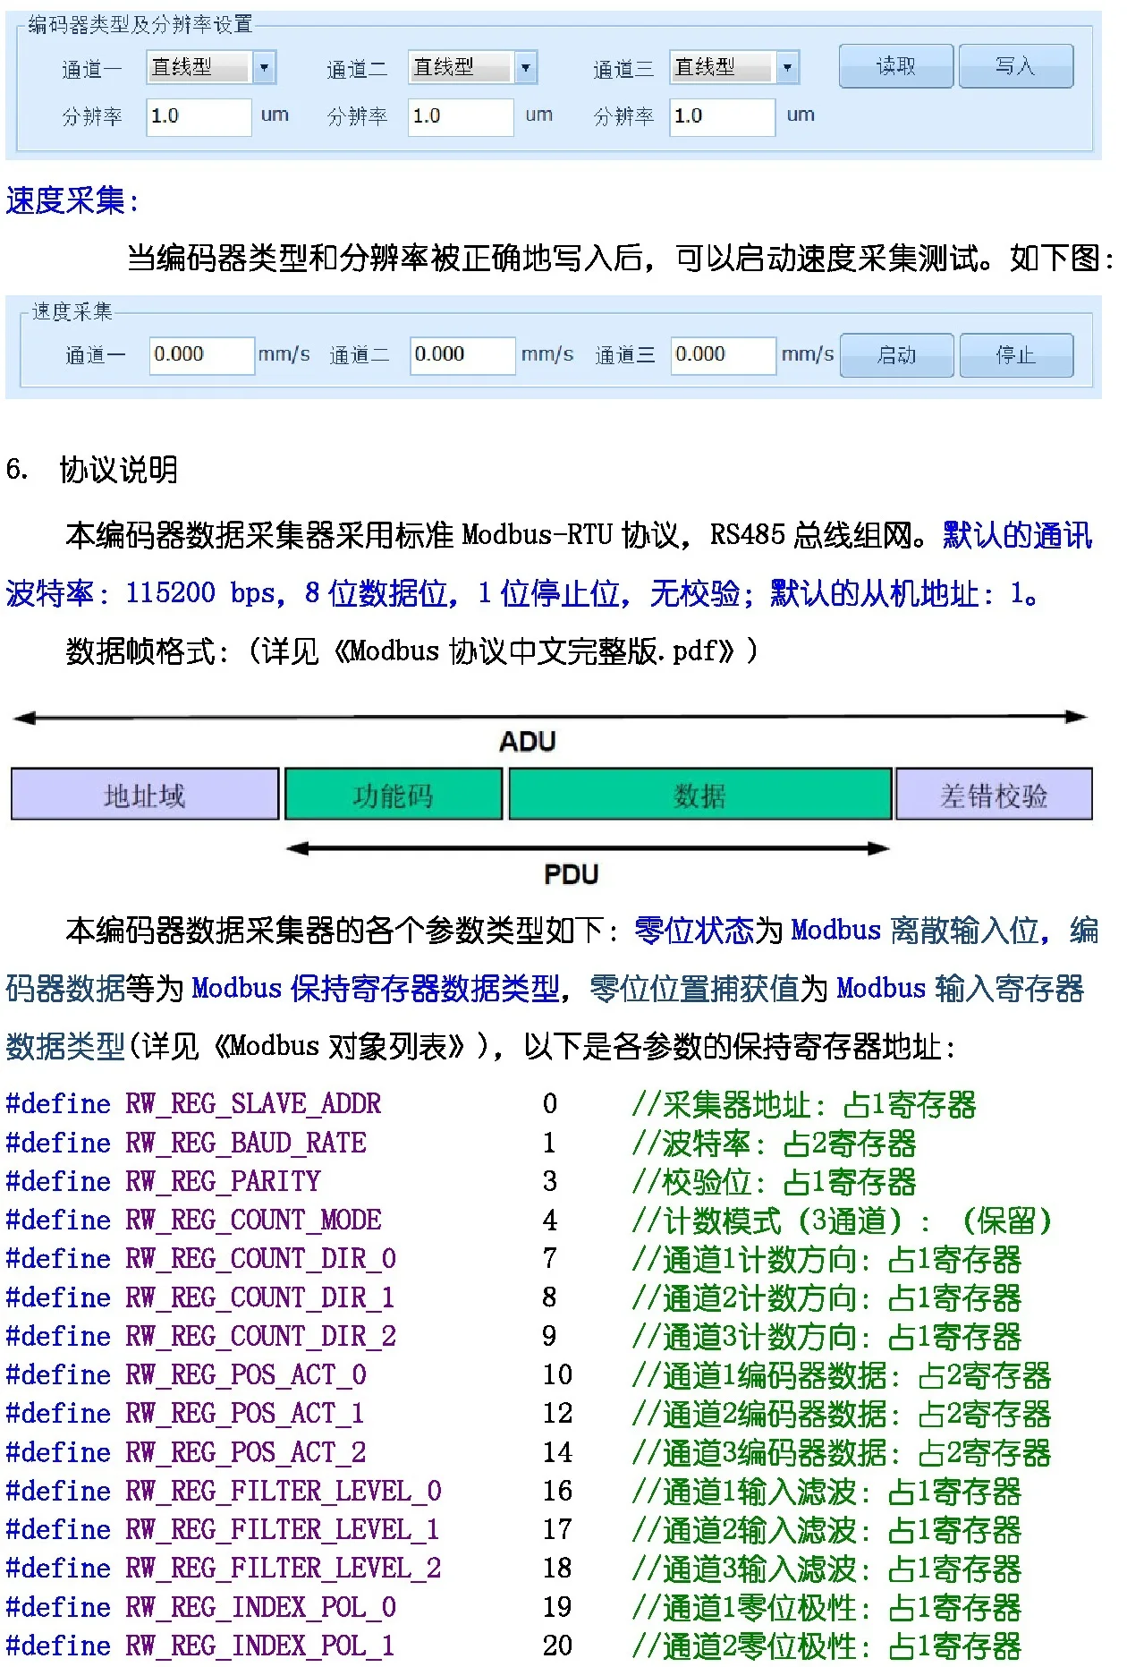1127x1667 pixels.
Task: Select the 通道二 speed value field
Action: [462, 355]
